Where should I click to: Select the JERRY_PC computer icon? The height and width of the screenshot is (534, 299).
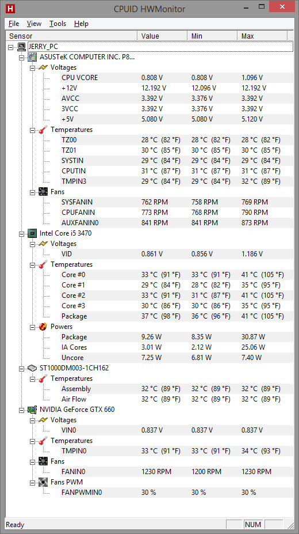pos(22,47)
